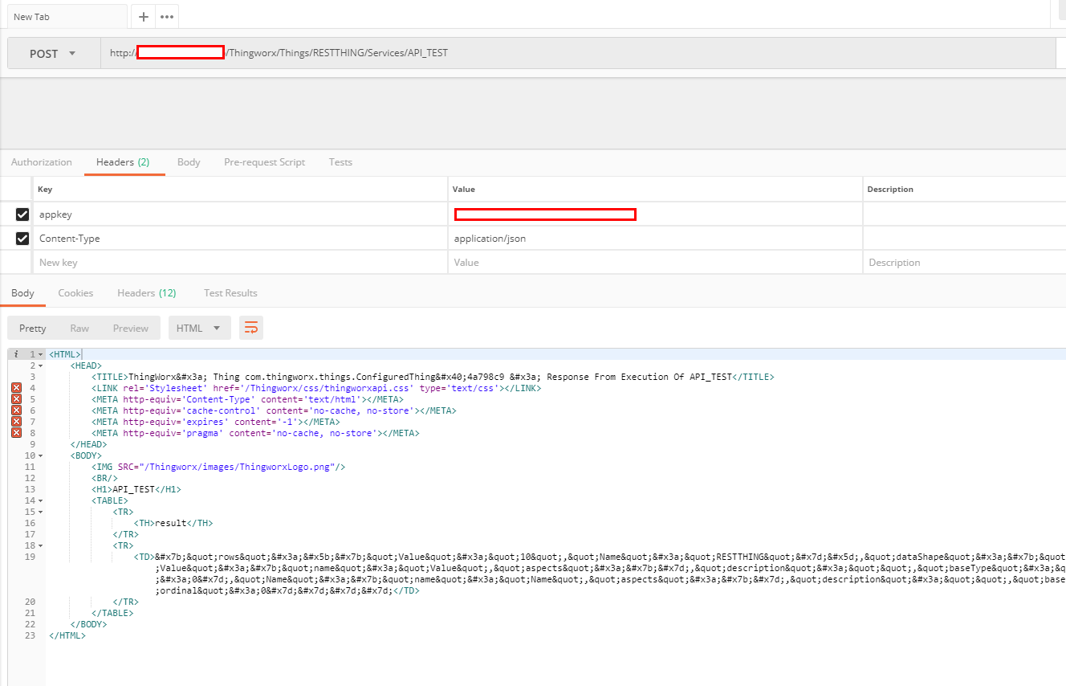Viewport: 1066px width, 686px height.
Task: Toggle the wrap lines icon in response toolbar
Action: coord(251,328)
